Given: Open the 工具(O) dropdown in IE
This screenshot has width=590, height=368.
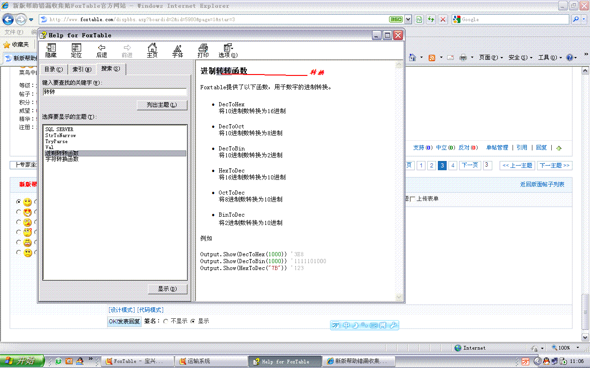Looking at the screenshot, I should click(550, 57).
